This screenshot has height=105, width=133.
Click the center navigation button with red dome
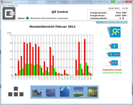[x=16, y=94]
